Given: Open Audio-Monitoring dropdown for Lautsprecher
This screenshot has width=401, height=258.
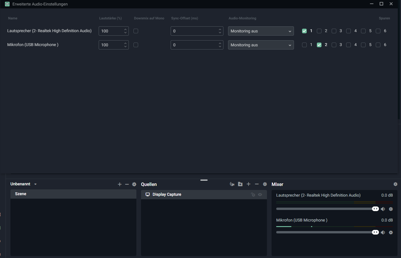Looking at the screenshot, I should click(261, 31).
